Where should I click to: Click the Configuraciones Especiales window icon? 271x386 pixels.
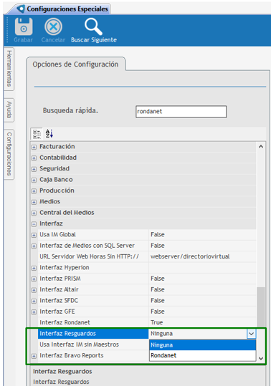21,9
